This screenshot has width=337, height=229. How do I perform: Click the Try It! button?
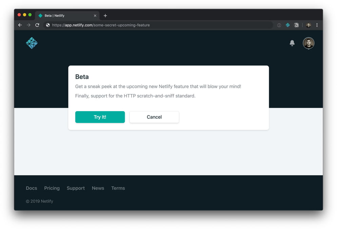point(100,117)
